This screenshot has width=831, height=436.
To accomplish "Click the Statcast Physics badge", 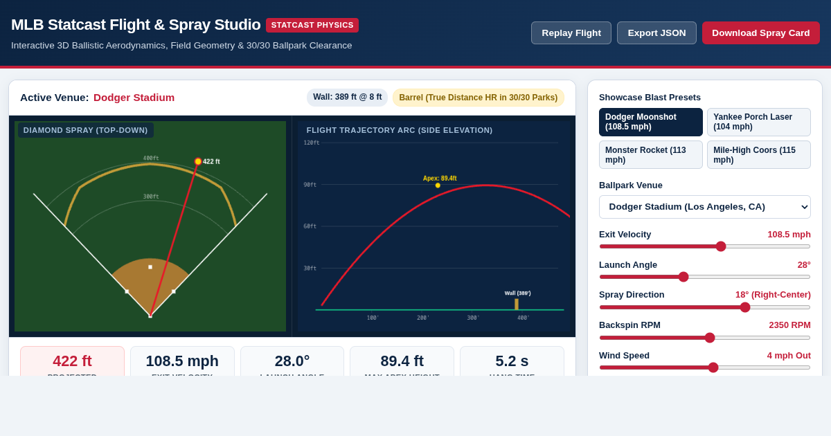I will click(x=312, y=25).
